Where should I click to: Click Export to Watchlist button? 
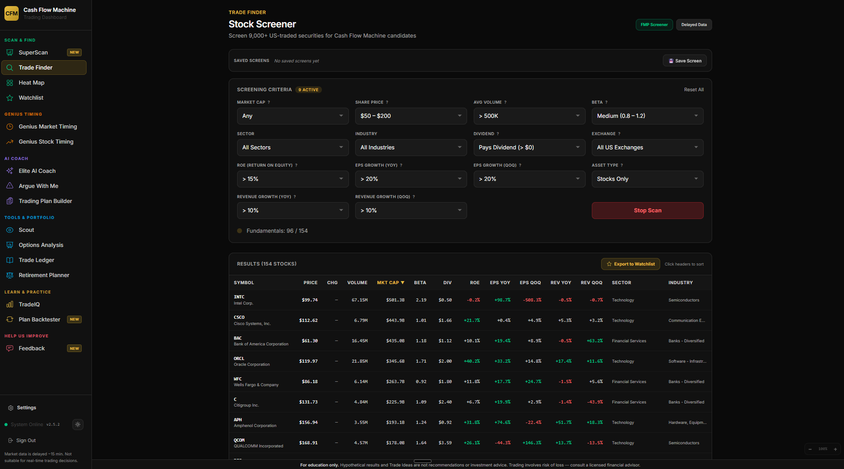630,264
